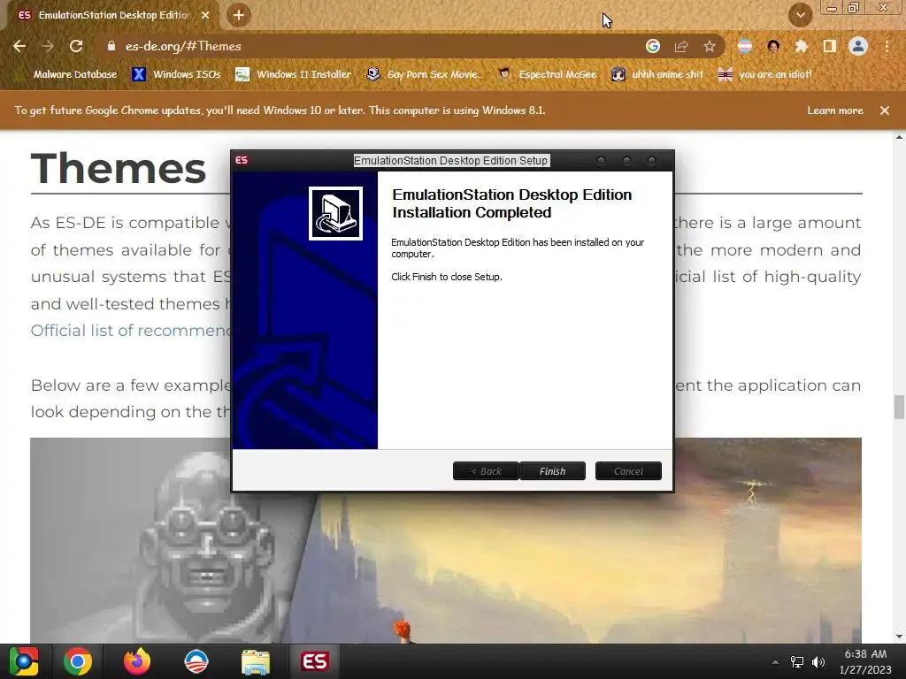
Task: Bookmark this page with the star icon
Action: pyautogui.click(x=710, y=46)
